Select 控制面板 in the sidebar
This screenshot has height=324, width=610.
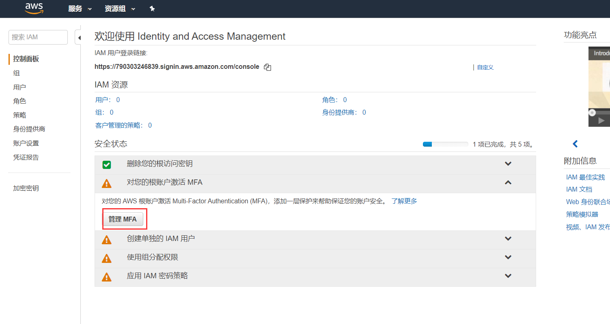click(26, 59)
